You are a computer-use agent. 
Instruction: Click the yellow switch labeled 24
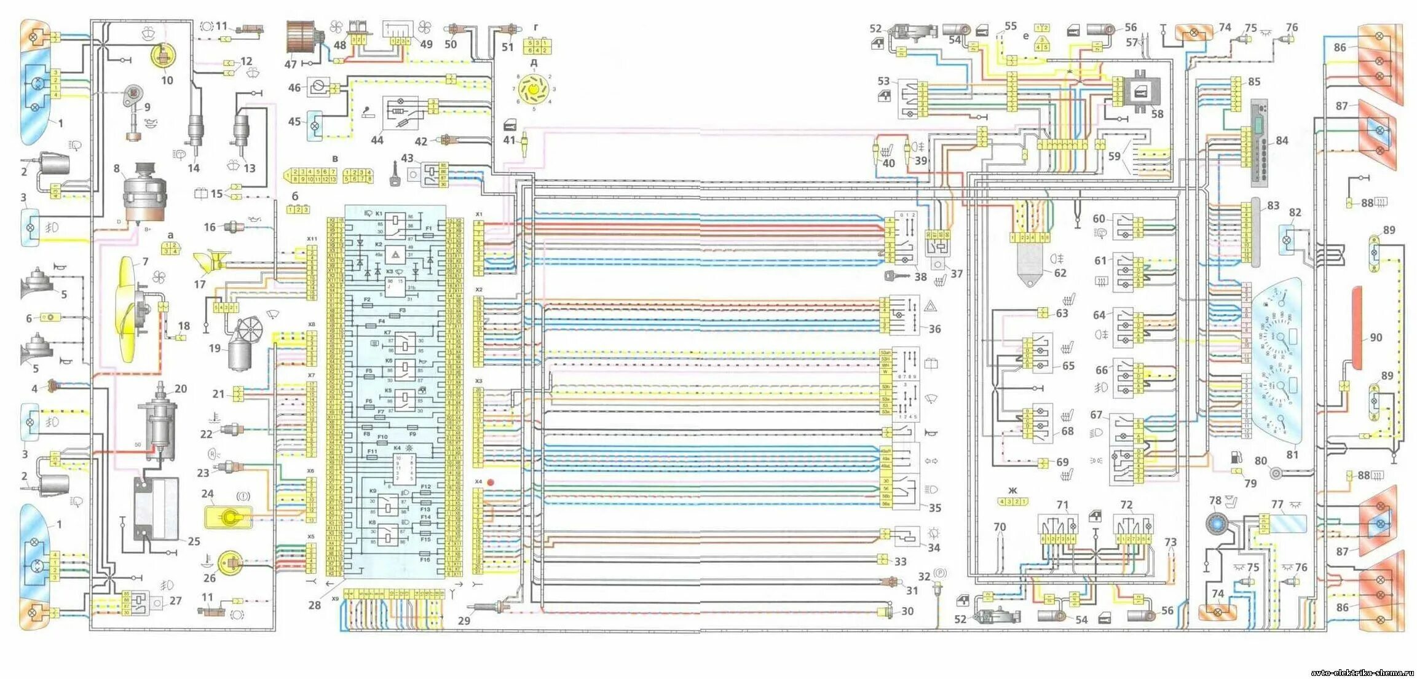(229, 516)
